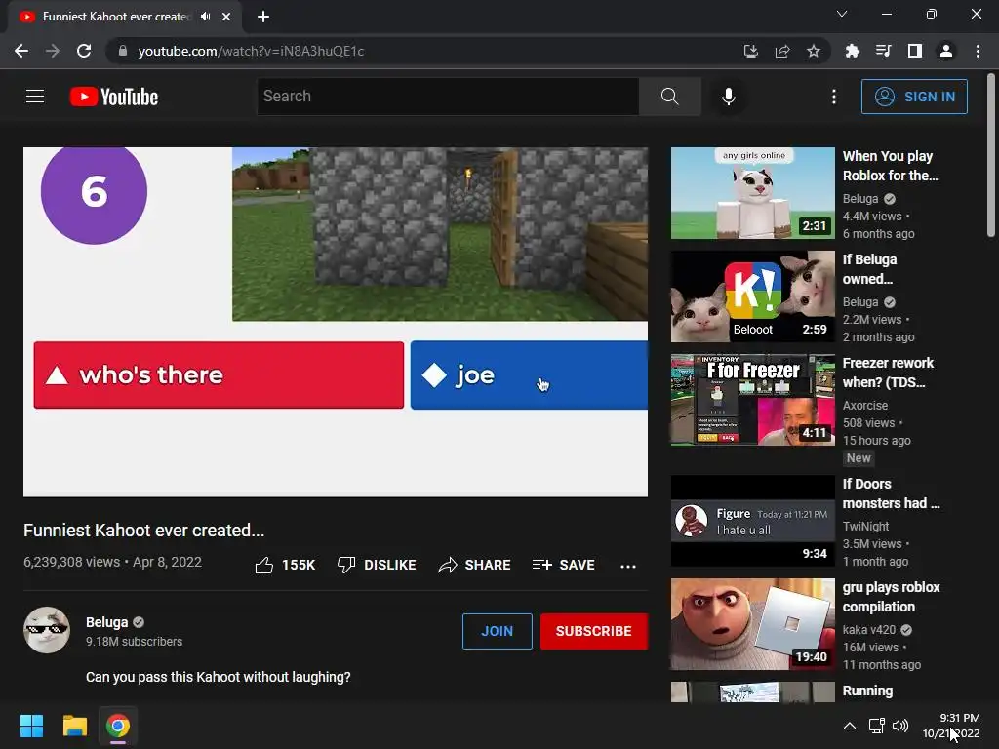Share this video
This screenshot has width=999, height=749.
pos(475,565)
